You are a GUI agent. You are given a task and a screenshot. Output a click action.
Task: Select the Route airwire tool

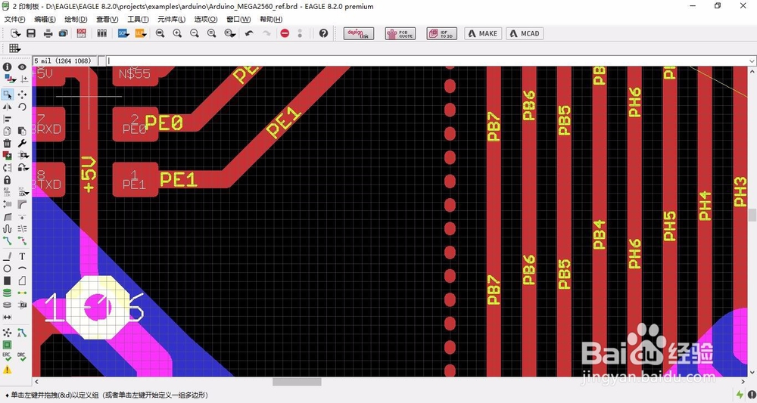8,240
